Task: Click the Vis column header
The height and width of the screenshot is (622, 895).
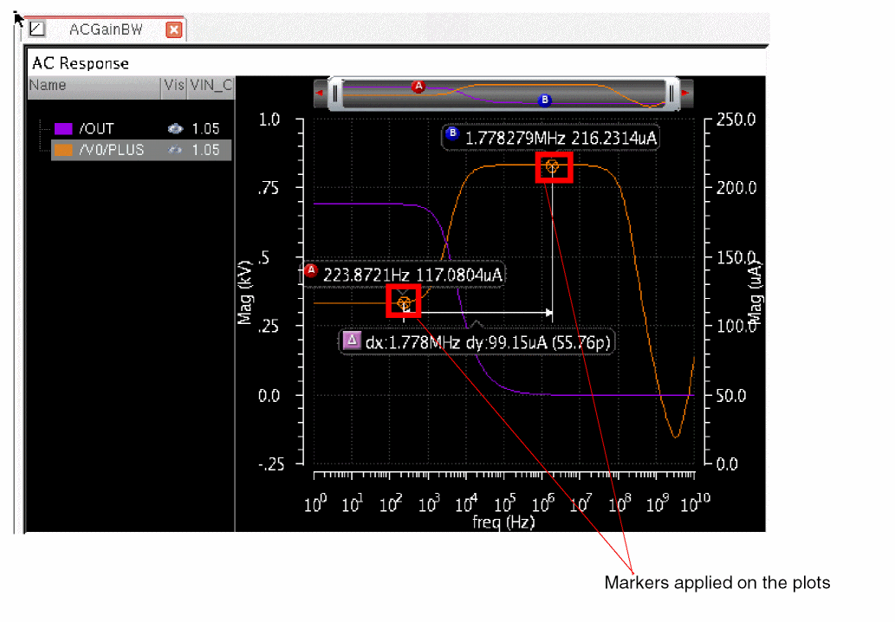Action: 173,85
